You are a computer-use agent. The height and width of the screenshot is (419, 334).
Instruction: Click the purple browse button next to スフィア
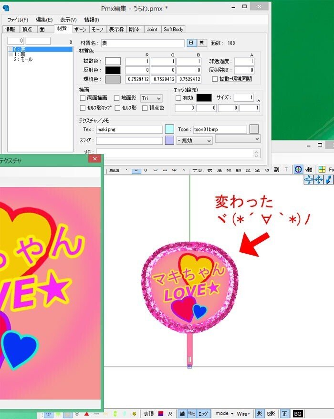tap(169, 140)
